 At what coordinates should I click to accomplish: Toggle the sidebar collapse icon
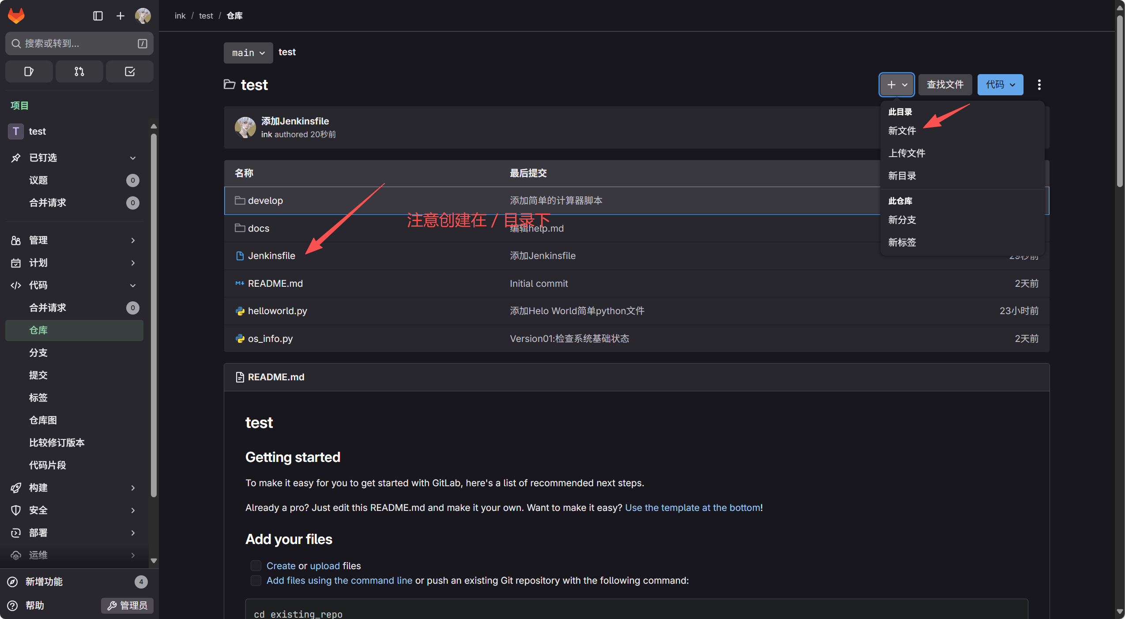point(98,16)
